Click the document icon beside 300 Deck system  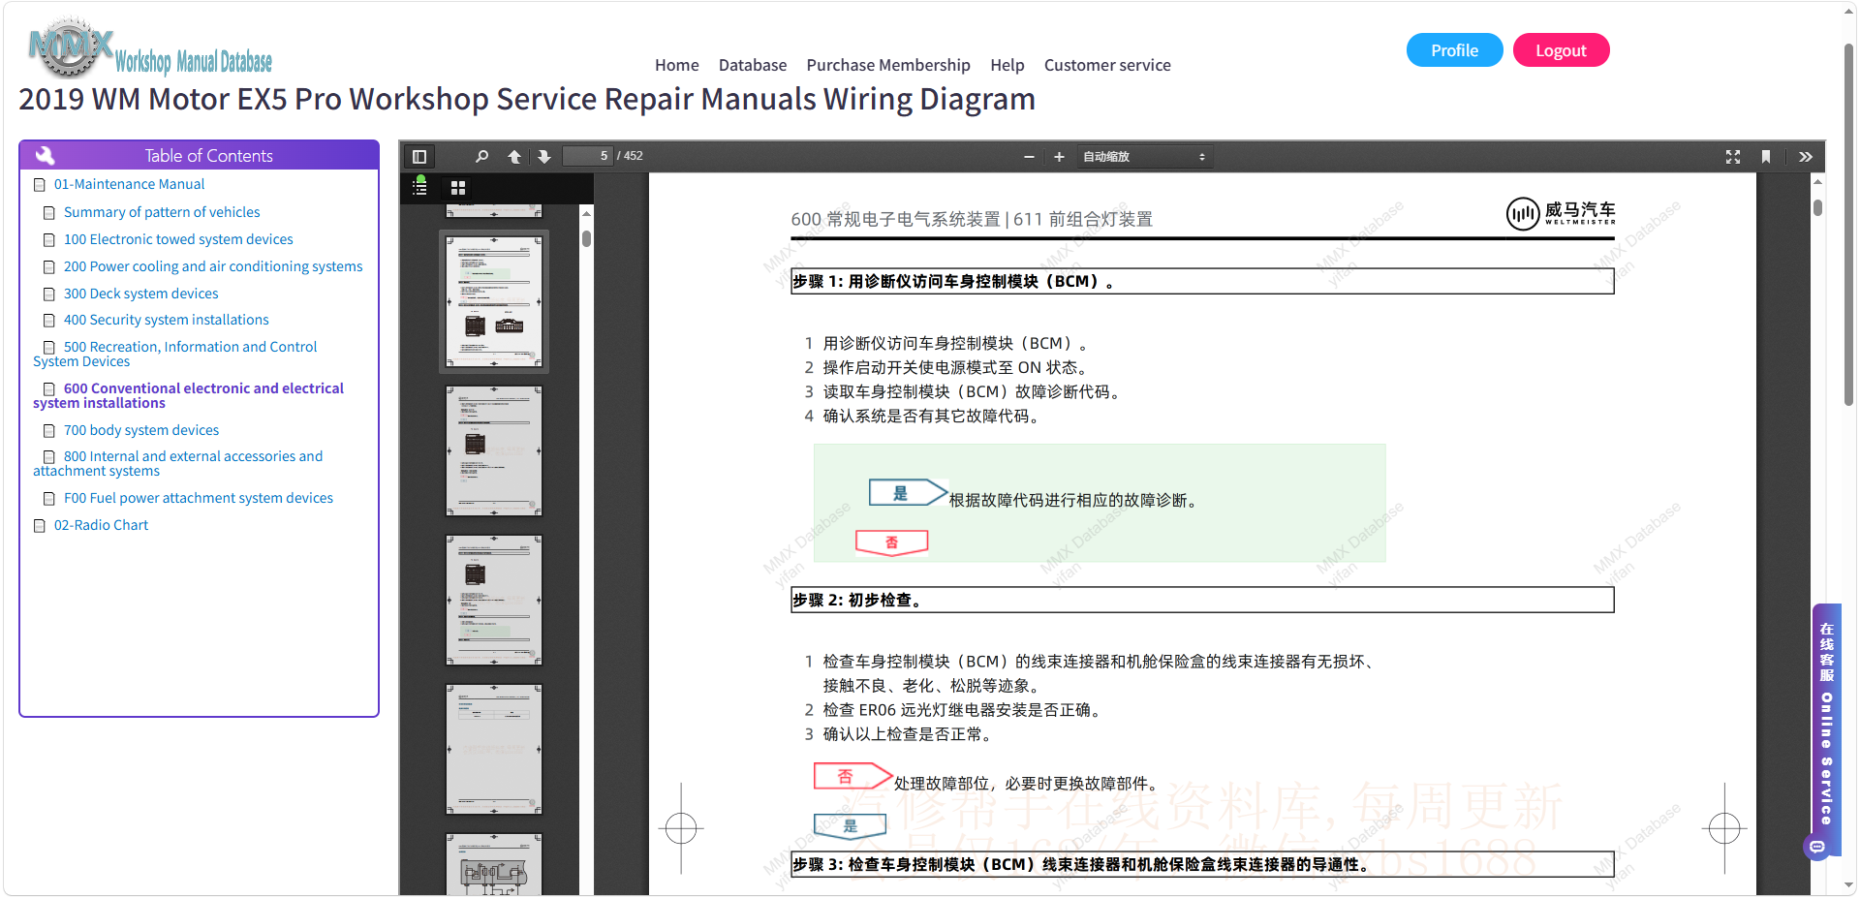(x=49, y=294)
